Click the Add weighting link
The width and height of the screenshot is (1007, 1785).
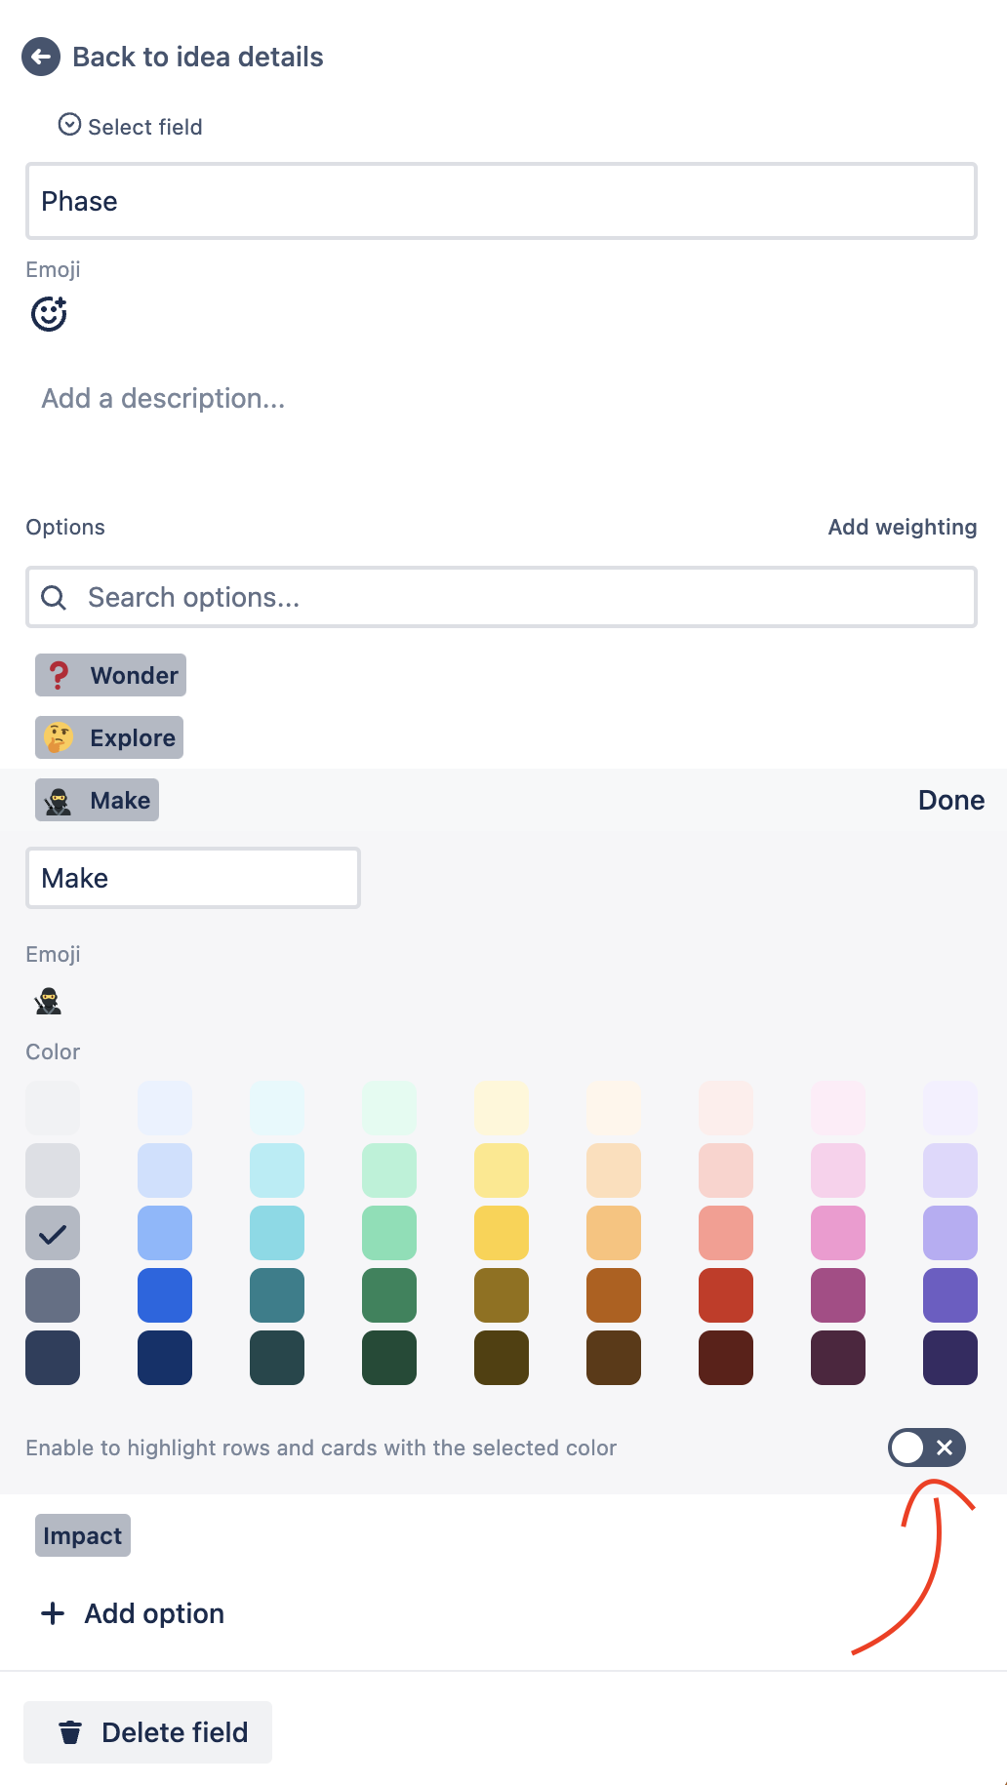[x=902, y=527]
